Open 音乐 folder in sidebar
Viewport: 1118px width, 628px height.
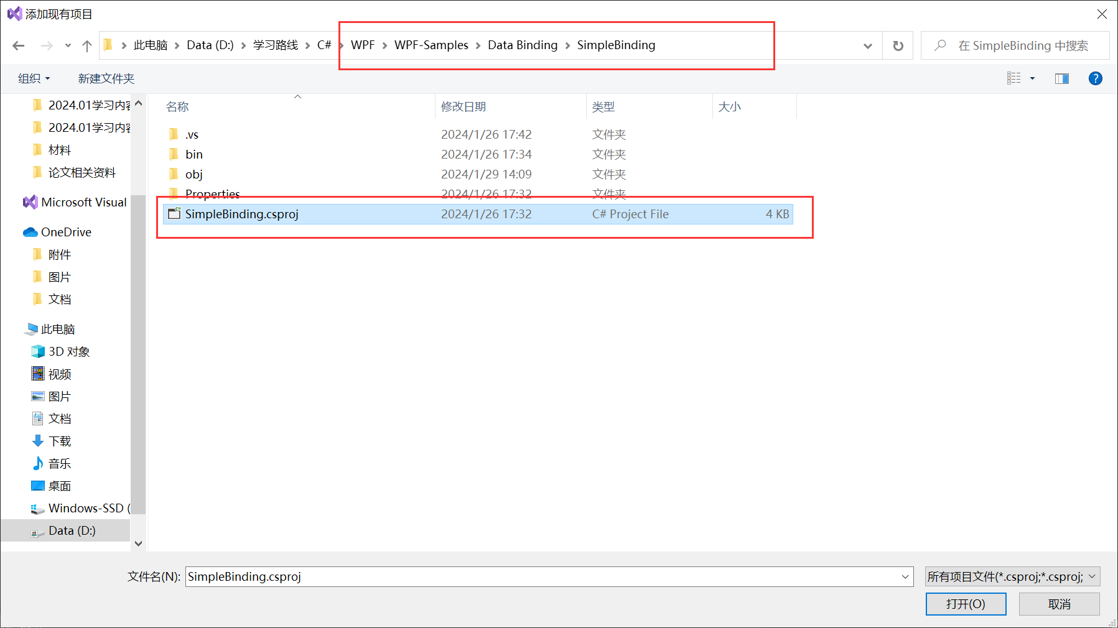click(60, 463)
